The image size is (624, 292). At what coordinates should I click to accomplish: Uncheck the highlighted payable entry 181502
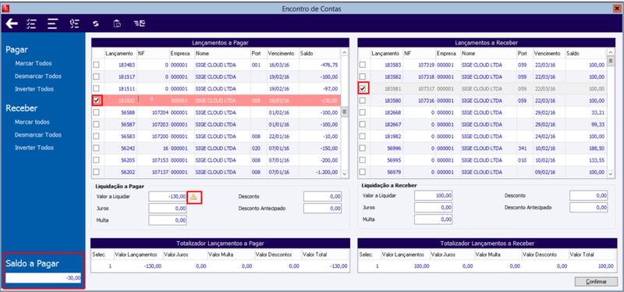96,101
